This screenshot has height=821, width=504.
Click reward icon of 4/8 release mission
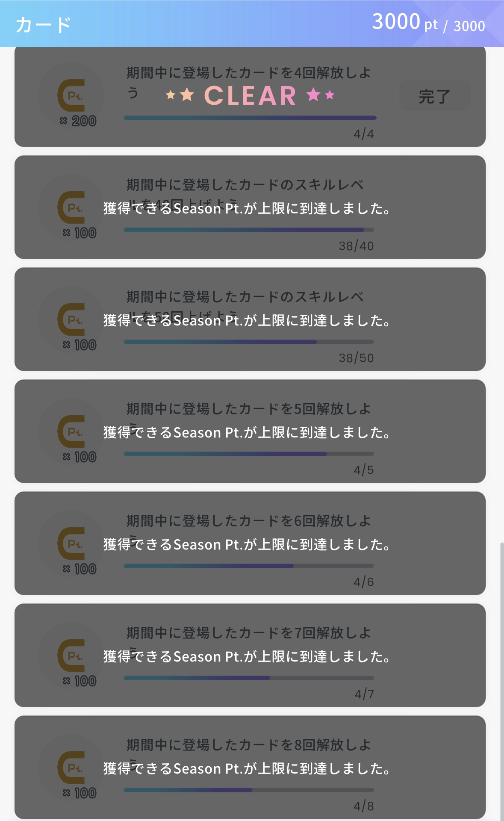tap(71, 768)
